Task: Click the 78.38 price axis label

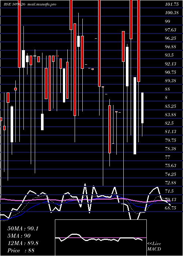Action: tap(171, 149)
